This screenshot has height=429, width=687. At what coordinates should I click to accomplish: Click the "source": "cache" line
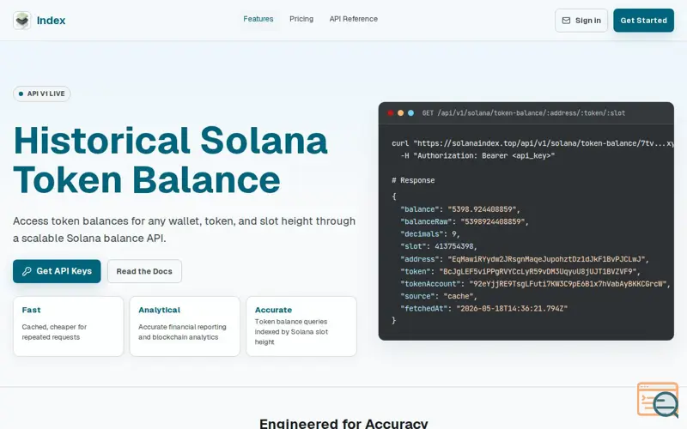[x=439, y=296]
